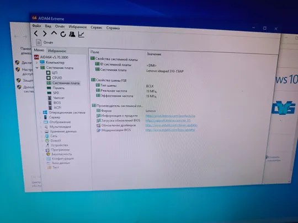The width and height of the screenshot is (298, 223).
Task: Open the Сеть tree item
Action: 51,136
